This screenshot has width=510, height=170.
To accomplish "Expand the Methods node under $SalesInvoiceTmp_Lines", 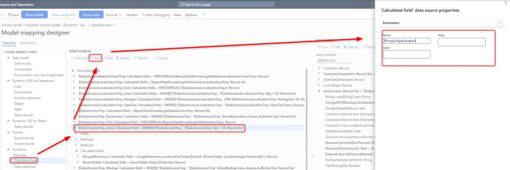I will tap(77, 139).
